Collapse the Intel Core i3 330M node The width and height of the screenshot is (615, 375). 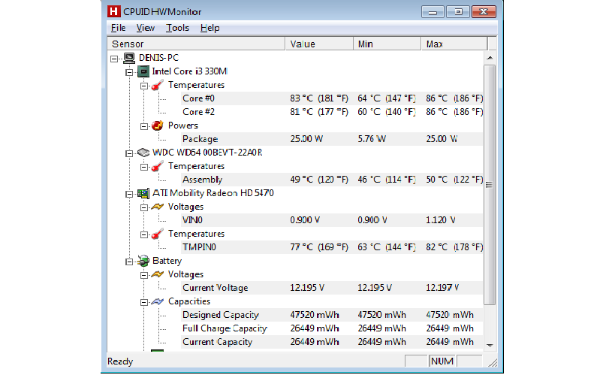click(x=129, y=71)
